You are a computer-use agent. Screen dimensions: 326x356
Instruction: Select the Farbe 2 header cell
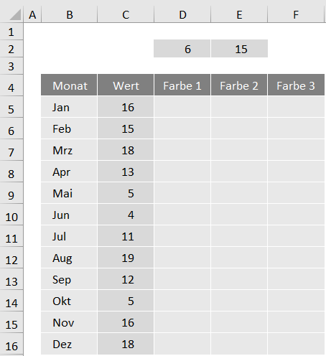[239, 85]
